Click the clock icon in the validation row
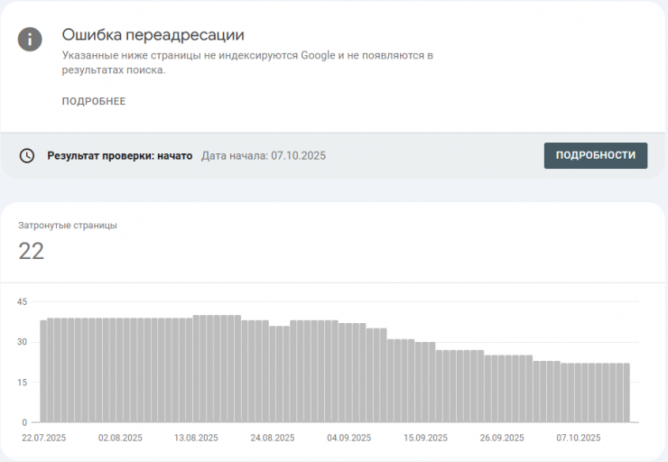Image resolution: width=668 pixels, height=462 pixels. point(28,155)
